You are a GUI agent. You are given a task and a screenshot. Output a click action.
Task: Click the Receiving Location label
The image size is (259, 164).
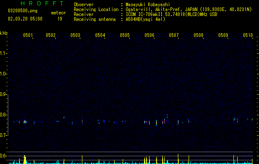(96, 9)
